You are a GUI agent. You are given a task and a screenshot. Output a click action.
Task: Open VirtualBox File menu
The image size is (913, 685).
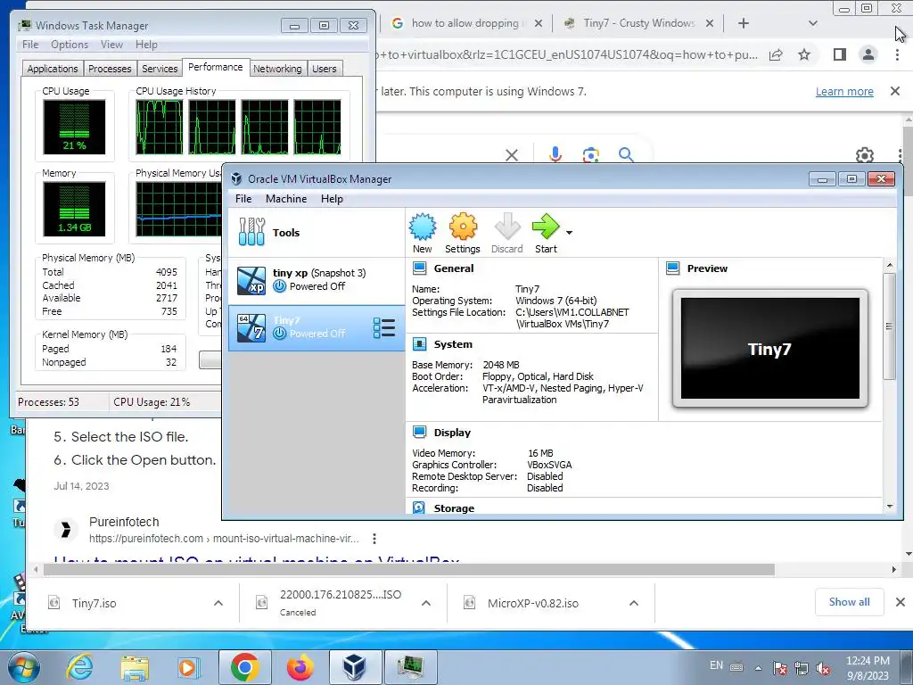pos(243,199)
